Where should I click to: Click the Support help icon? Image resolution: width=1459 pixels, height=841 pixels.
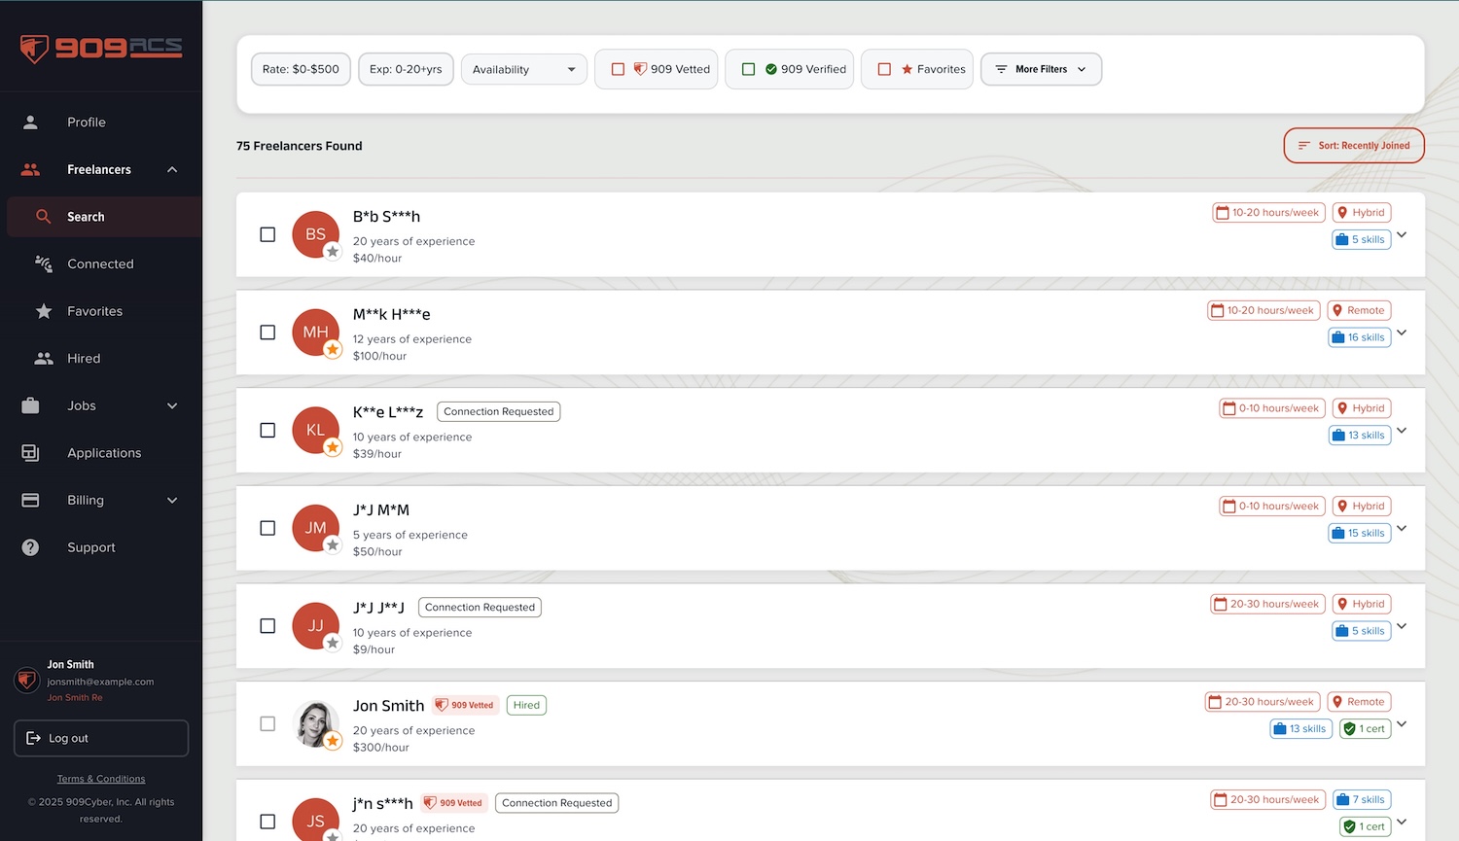point(30,546)
